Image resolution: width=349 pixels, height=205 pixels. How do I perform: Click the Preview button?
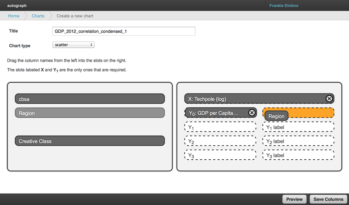tap(294, 199)
